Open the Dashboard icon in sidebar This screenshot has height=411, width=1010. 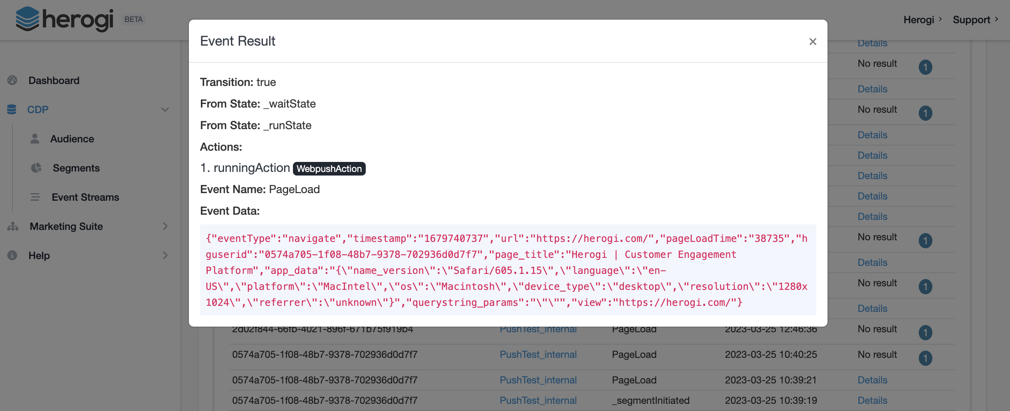click(12, 80)
